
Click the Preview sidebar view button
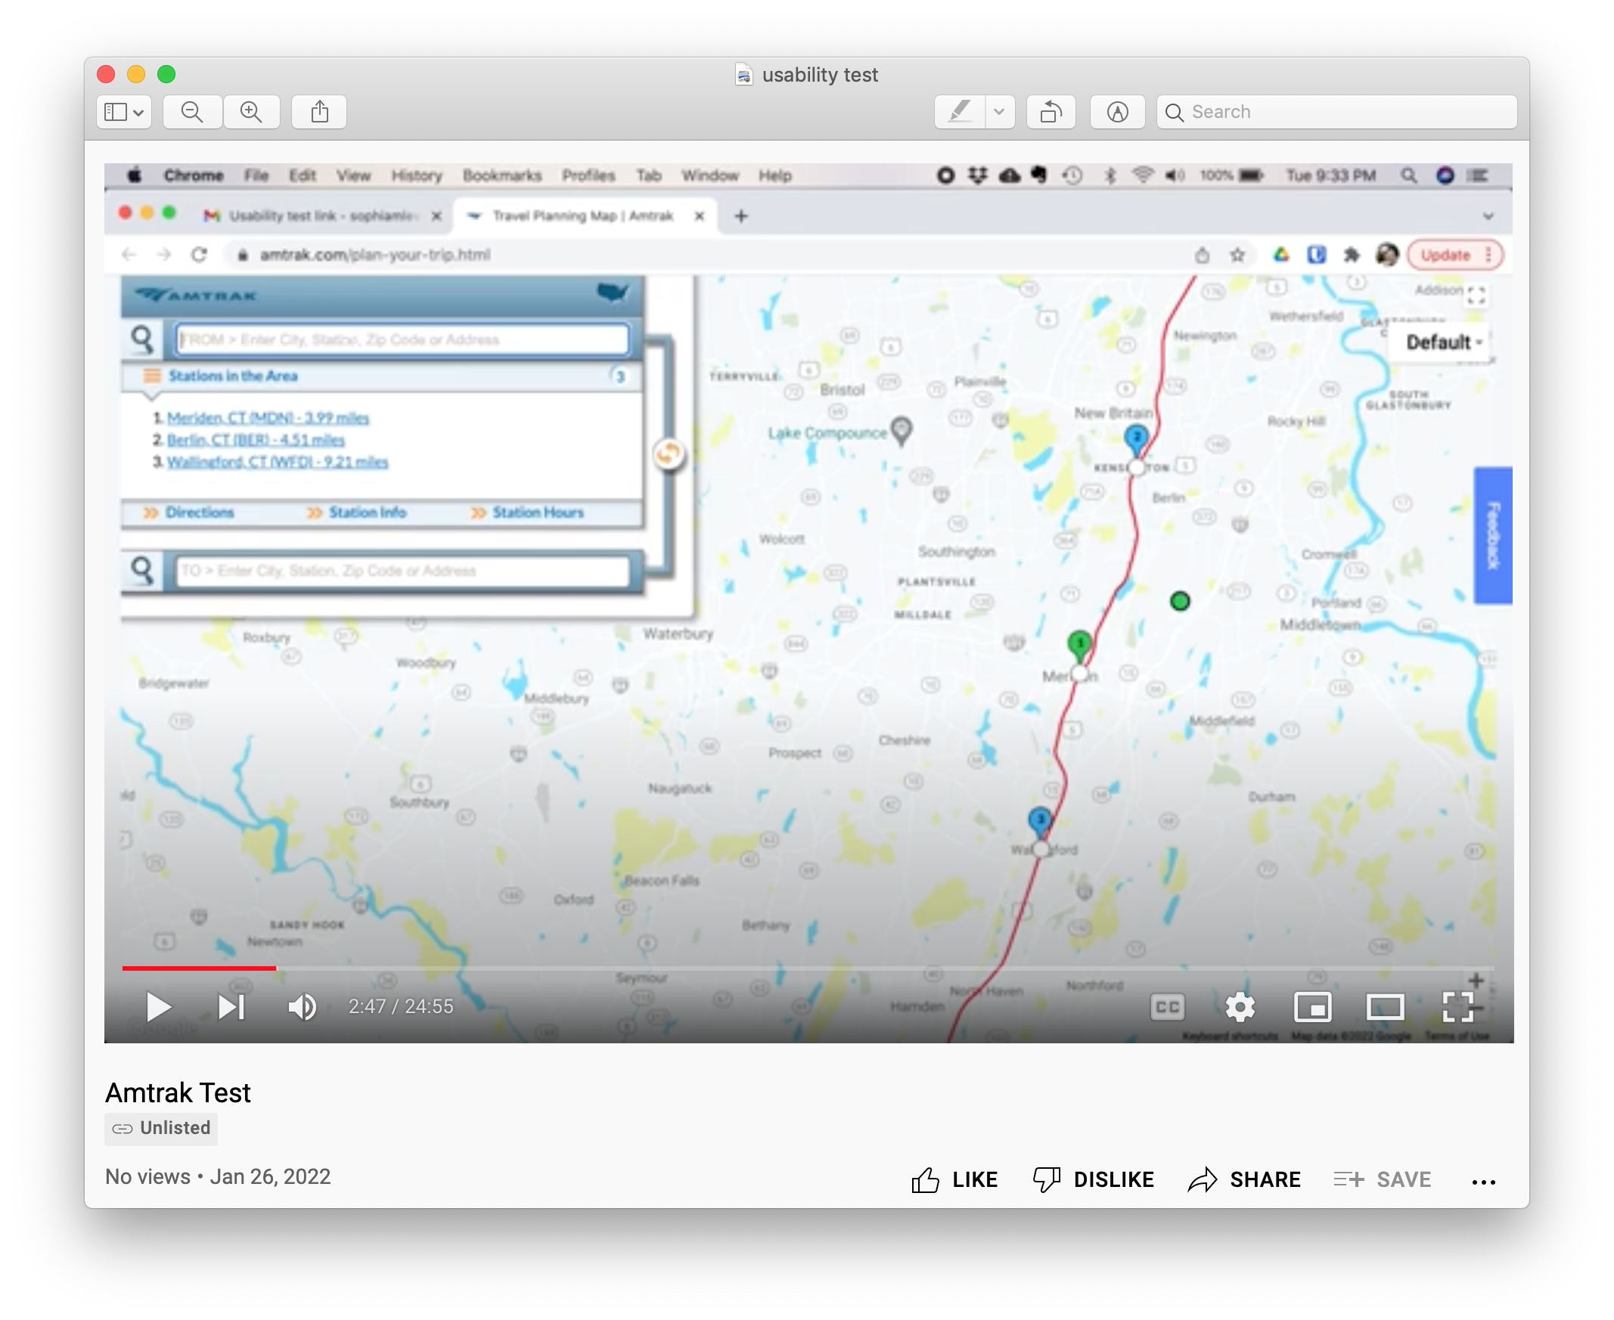point(124,112)
